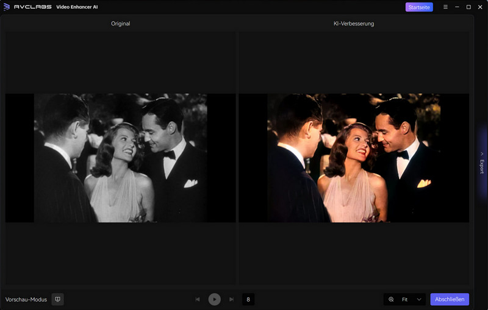Click the zoom magnifier icon
This screenshot has width=488, height=310.
tap(391, 300)
